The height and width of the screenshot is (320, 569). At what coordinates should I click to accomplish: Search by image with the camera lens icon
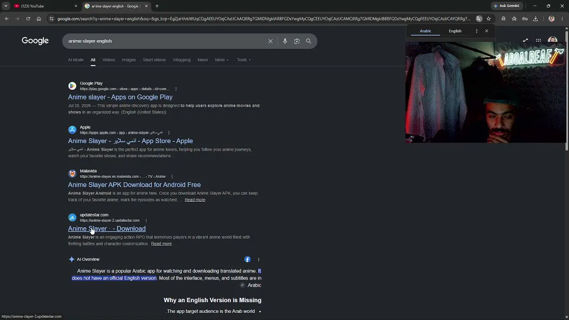tap(297, 41)
